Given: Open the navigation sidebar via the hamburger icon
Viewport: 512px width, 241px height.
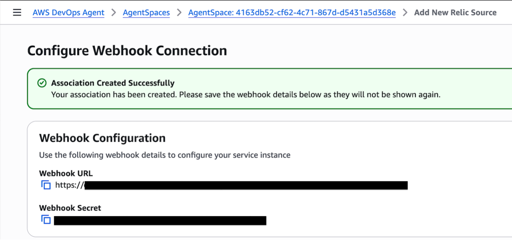Looking at the screenshot, I should pyautogui.click(x=16, y=12).
